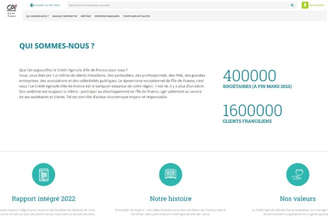Open the BANQUE COOPERATIVE menu
Image resolution: width=328 pixels, height=218 pixels.
[65, 16]
